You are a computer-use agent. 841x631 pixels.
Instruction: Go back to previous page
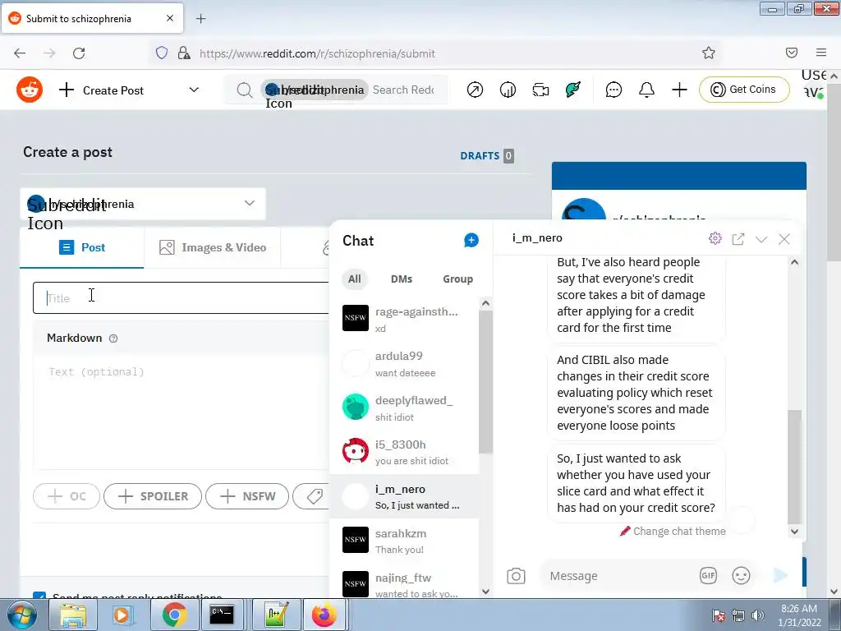click(x=20, y=53)
